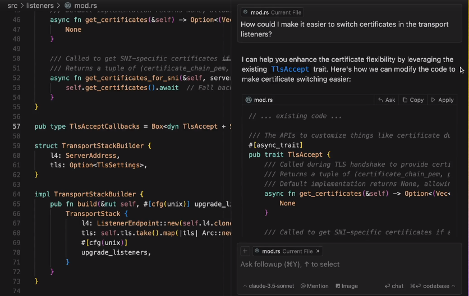
Task: Click the @ icon beside Mention
Action: point(303,286)
